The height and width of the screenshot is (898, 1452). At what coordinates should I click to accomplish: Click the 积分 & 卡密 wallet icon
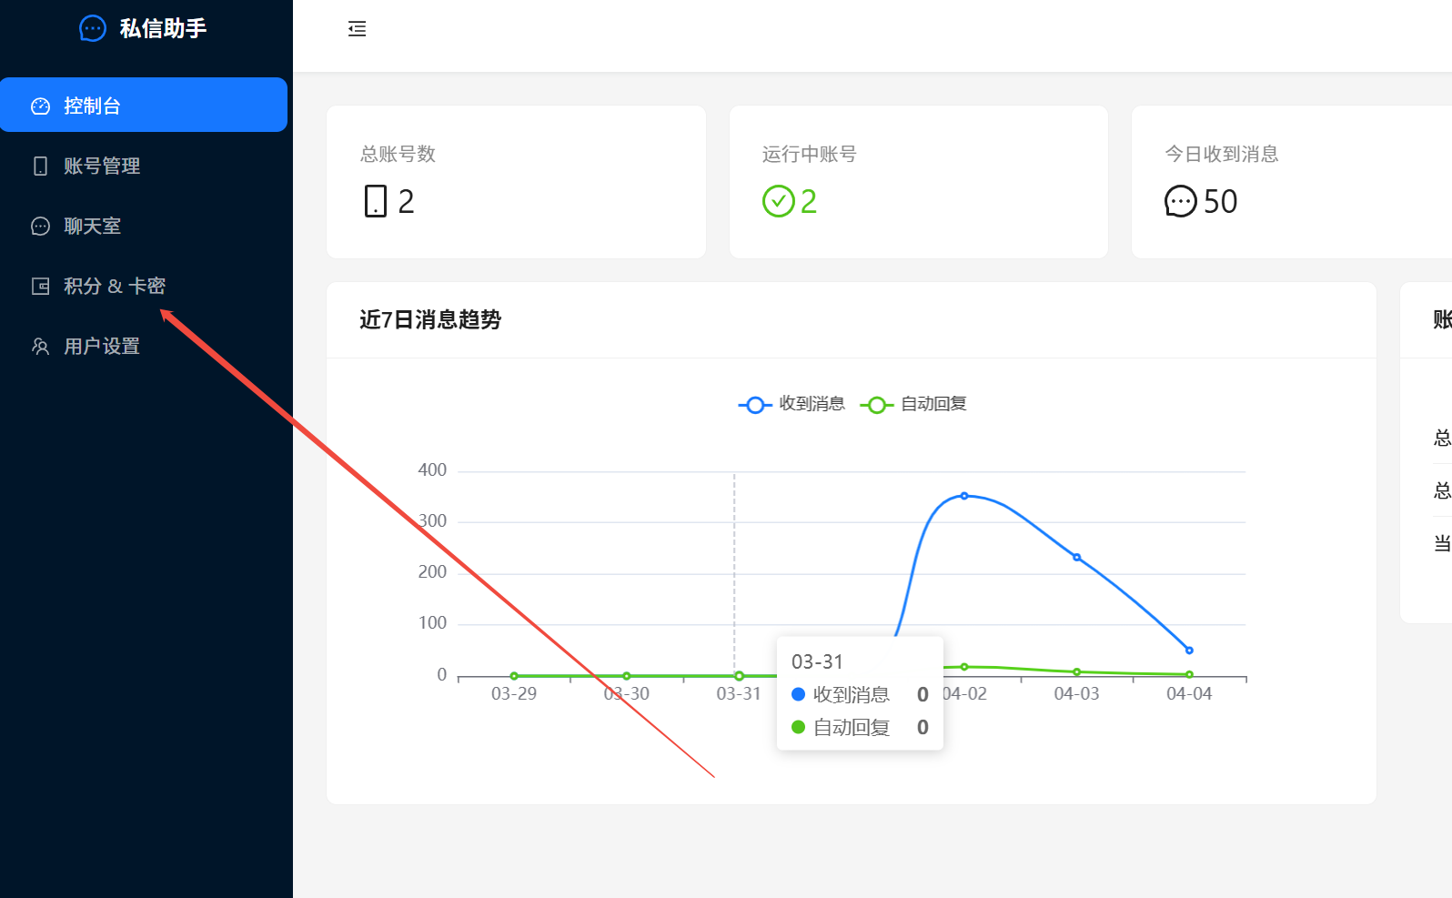pyautogui.click(x=40, y=286)
